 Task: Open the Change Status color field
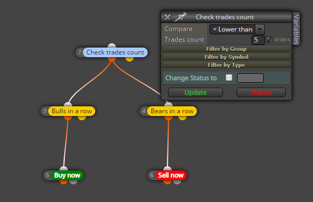[x=250, y=78]
